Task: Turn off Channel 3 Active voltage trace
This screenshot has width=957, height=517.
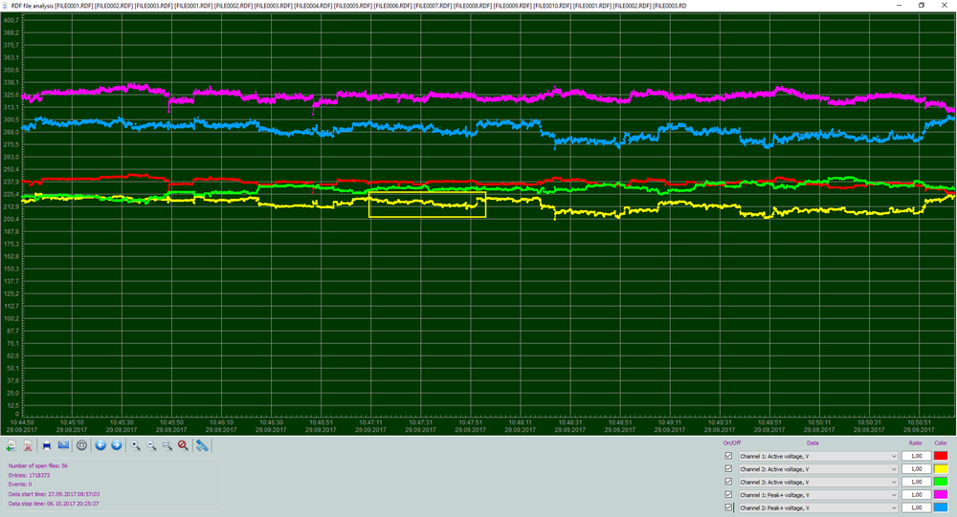Action: tap(728, 482)
